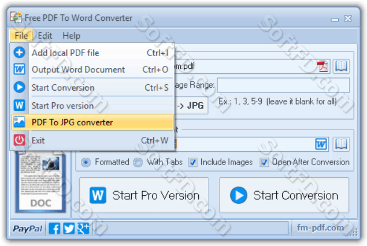Click the PayPal logo
Viewport: 367px width, 246px height.
coord(28,229)
